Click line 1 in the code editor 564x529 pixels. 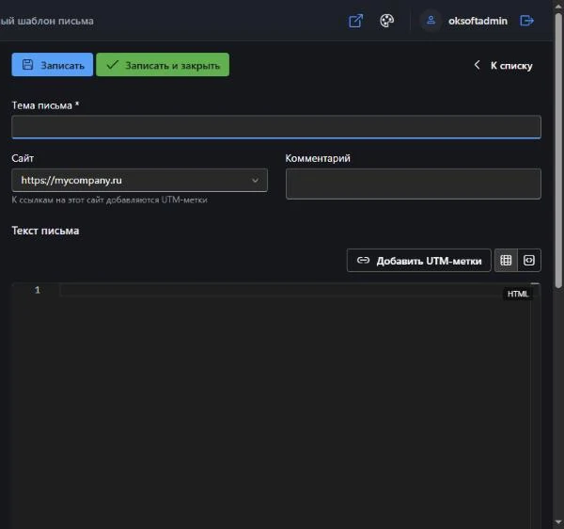[x=295, y=290]
